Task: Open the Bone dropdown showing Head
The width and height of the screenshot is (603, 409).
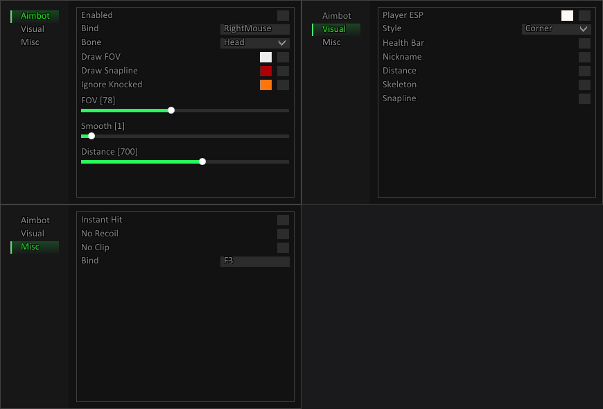Action: pyautogui.click(x=254, y=42)
